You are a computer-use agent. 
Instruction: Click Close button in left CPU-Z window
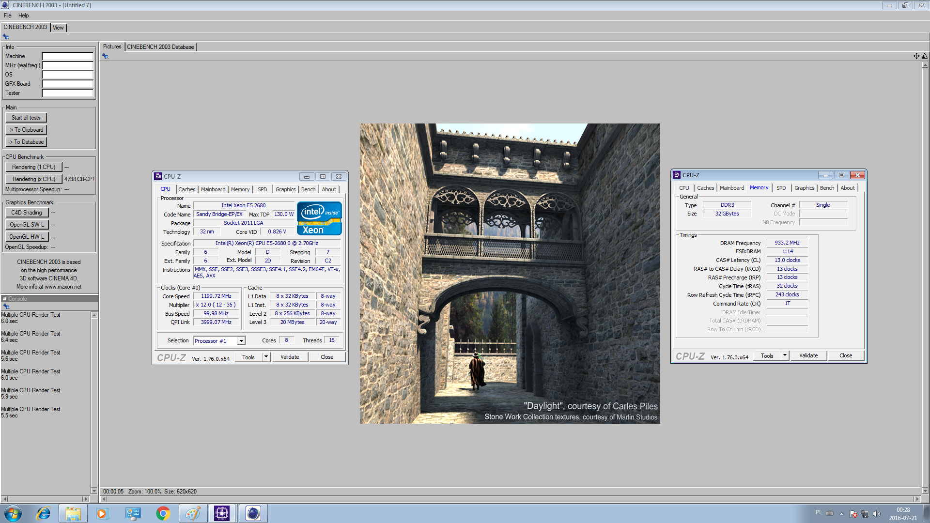(x=327, y=357)
